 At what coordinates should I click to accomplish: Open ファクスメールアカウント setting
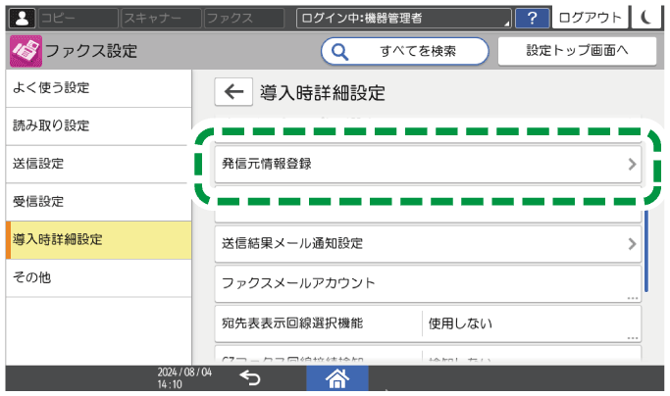(428, 283)
